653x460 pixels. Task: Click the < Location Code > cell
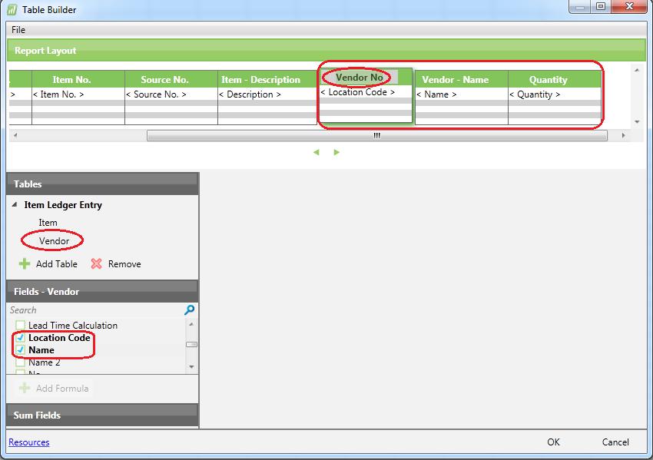[x=366, y=92]
